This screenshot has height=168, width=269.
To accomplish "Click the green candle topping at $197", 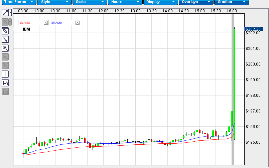I will [x=232, y=119].
